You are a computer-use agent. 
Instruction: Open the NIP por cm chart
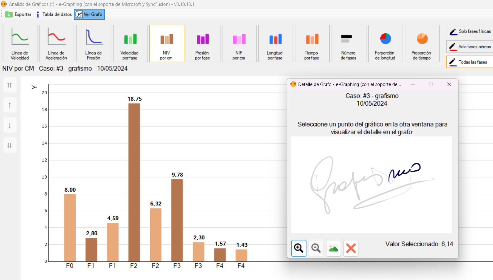click(239, 43)
